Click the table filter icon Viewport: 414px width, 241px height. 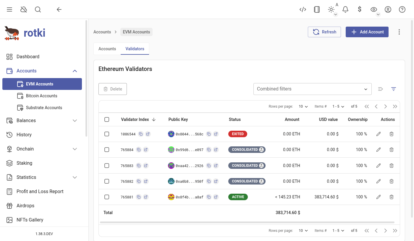(x=394, y=89)
